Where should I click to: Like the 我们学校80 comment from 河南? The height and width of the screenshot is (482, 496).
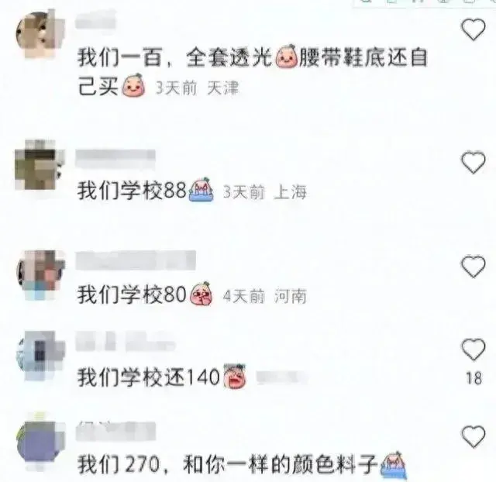474,267
